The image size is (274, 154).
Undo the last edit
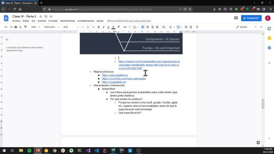click(x=6, y=27)
